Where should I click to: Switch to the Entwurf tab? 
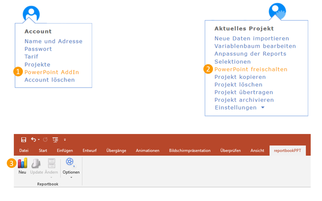point(90,151)
